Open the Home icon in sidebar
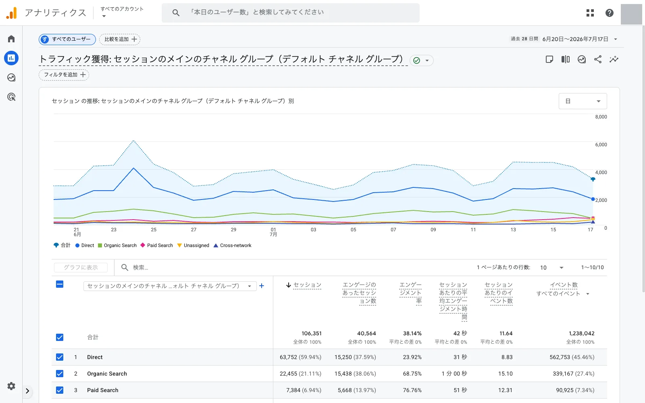Screen dimensions: 645x403 [11, 39]
